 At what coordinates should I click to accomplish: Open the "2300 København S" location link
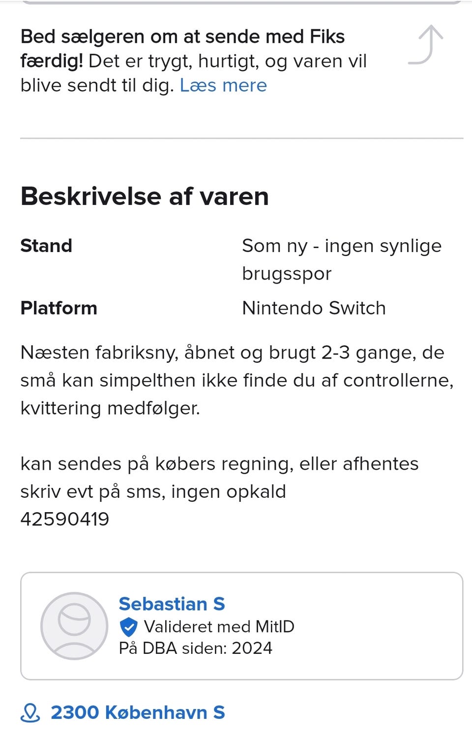138,712
